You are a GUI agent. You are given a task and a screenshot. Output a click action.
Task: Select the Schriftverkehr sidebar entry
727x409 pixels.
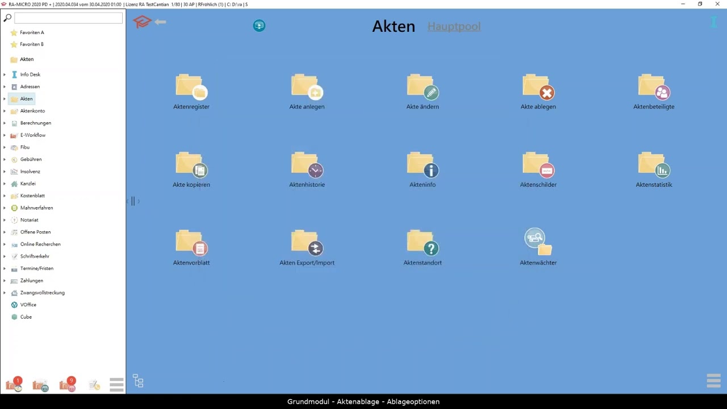click(30, 256)
